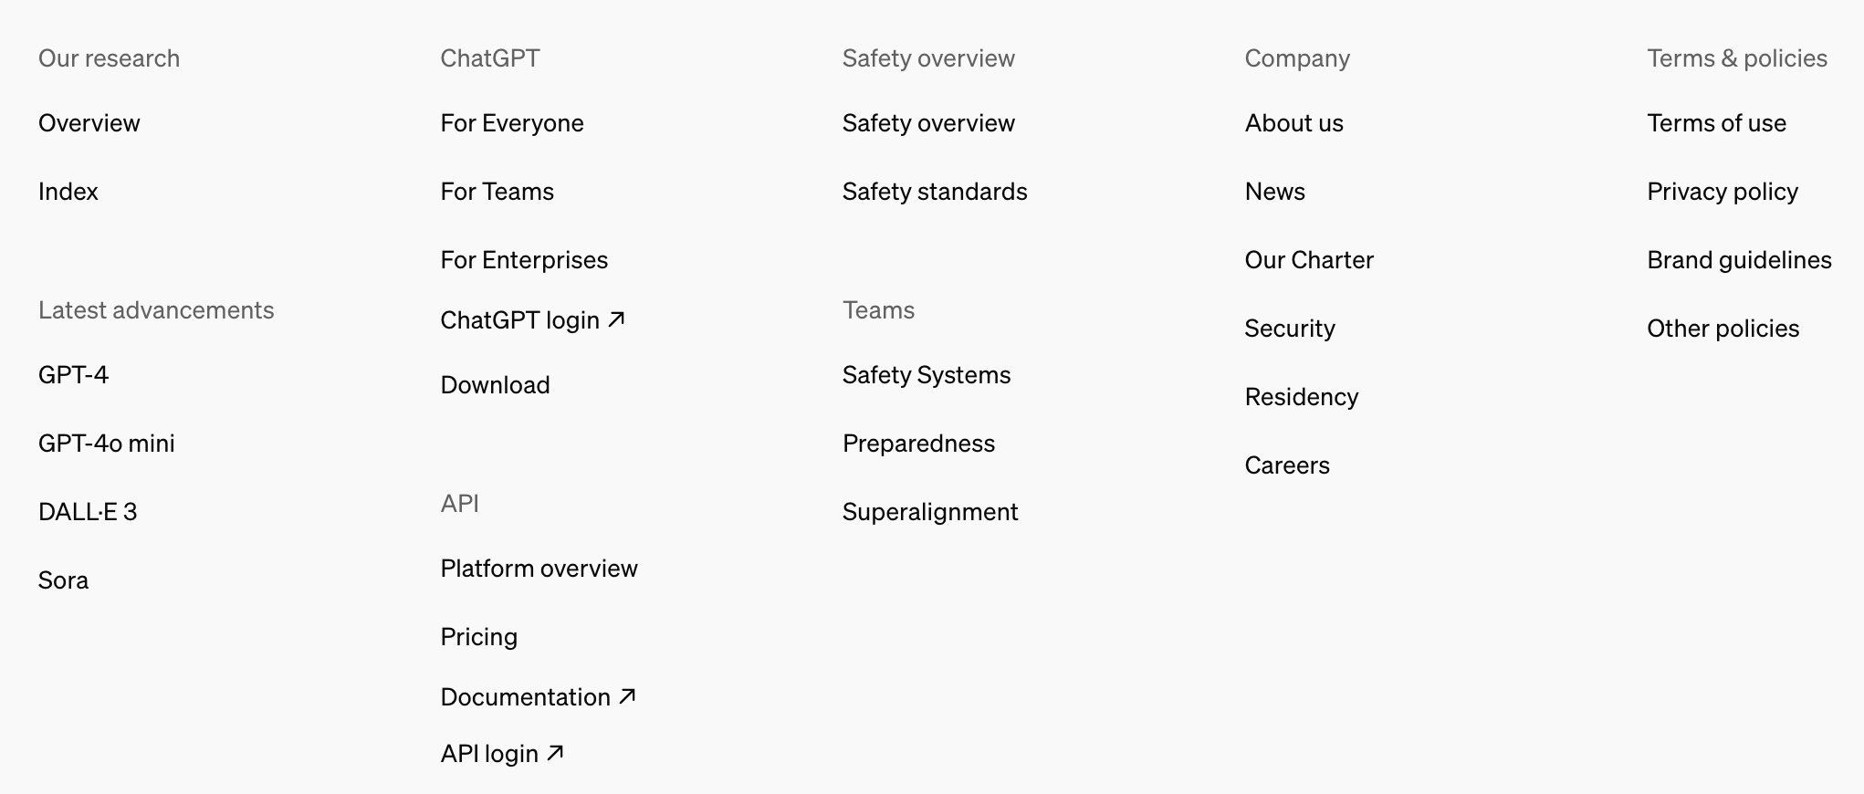Open Platform overview
This screenshot has height=794, width=1864.
coord(539,569)
